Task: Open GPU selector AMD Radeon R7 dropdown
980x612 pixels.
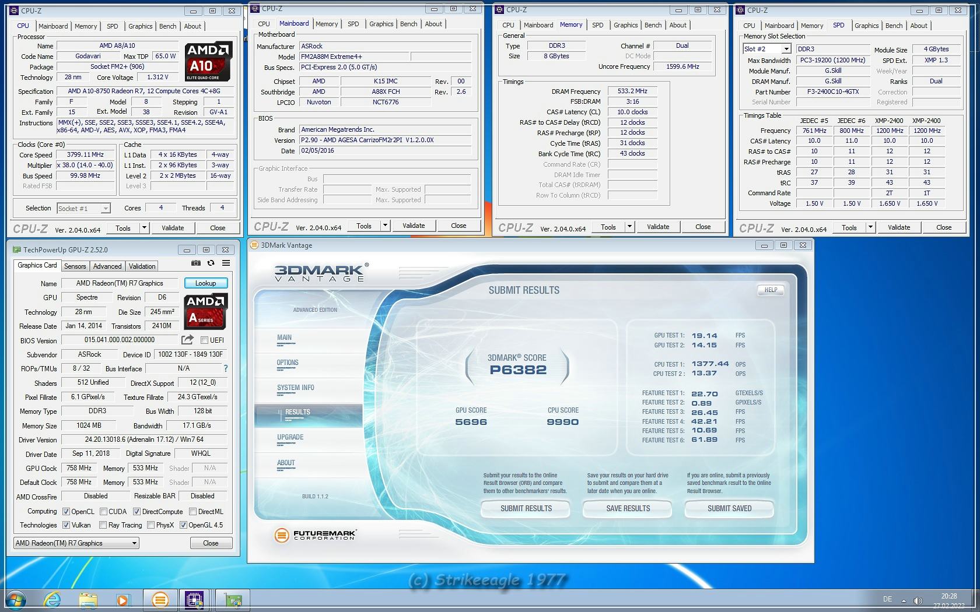Action: click(76, 543)
